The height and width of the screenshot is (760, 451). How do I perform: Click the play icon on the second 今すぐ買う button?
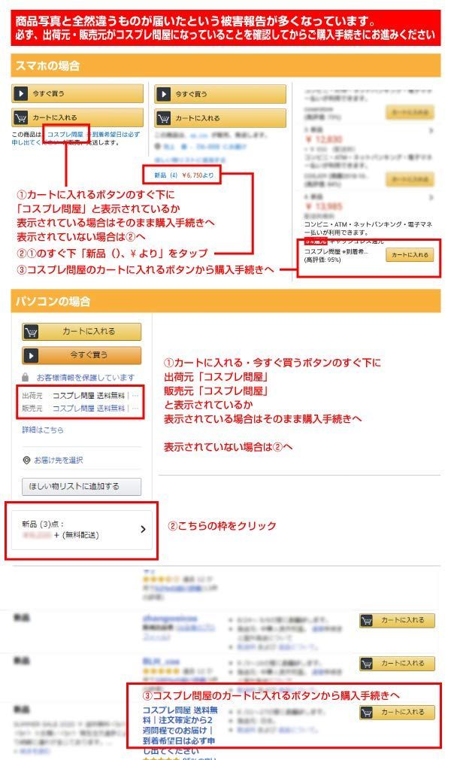pyautogui.click(x=163, y=93)
